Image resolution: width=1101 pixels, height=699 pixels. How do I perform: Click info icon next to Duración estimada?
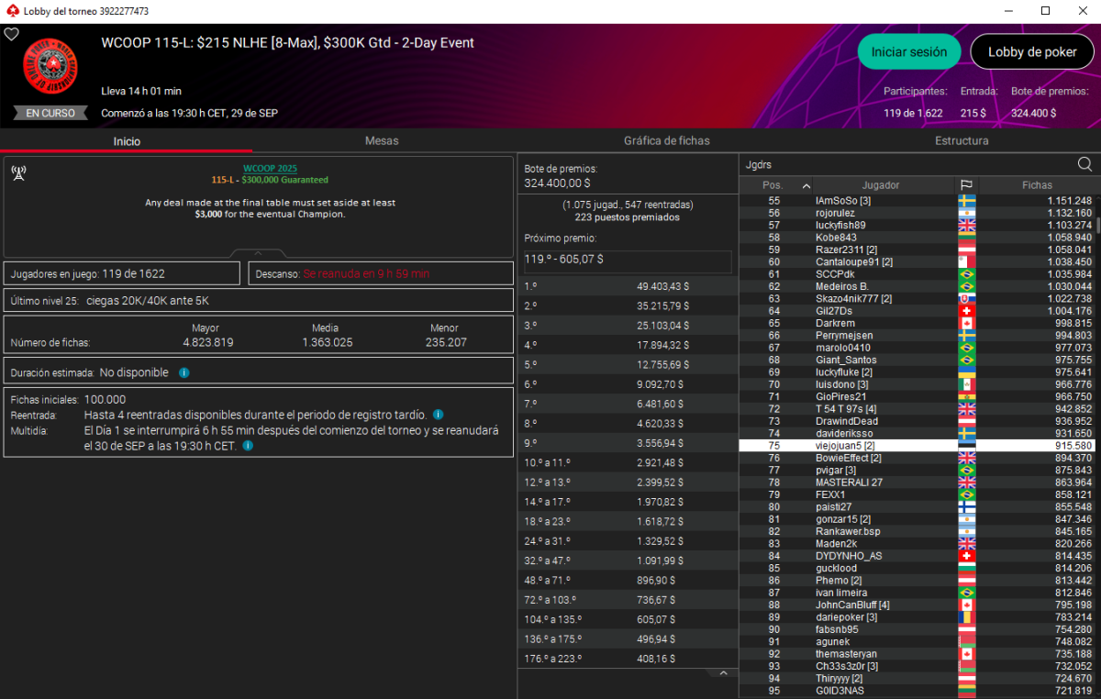(184, 373)
